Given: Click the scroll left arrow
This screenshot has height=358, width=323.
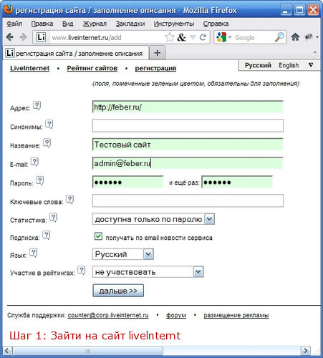Looking at the screenshot, I should [6, 351].
